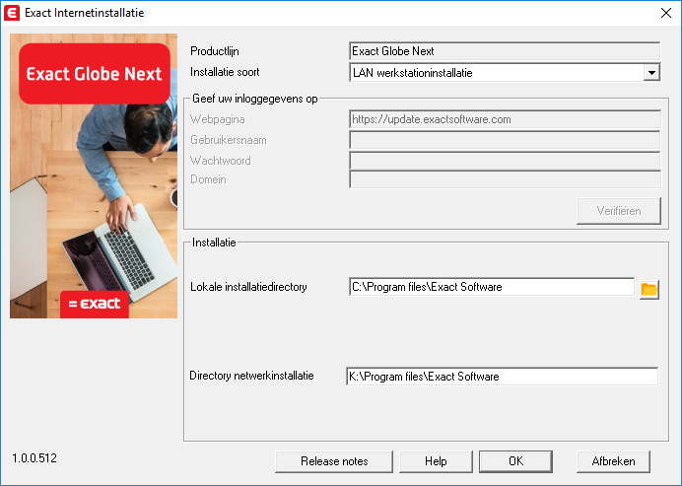This screenshot has width=682, height=486.
Task: Click the Lokale installatiedirectory label
Action: [x=248, y=287]
